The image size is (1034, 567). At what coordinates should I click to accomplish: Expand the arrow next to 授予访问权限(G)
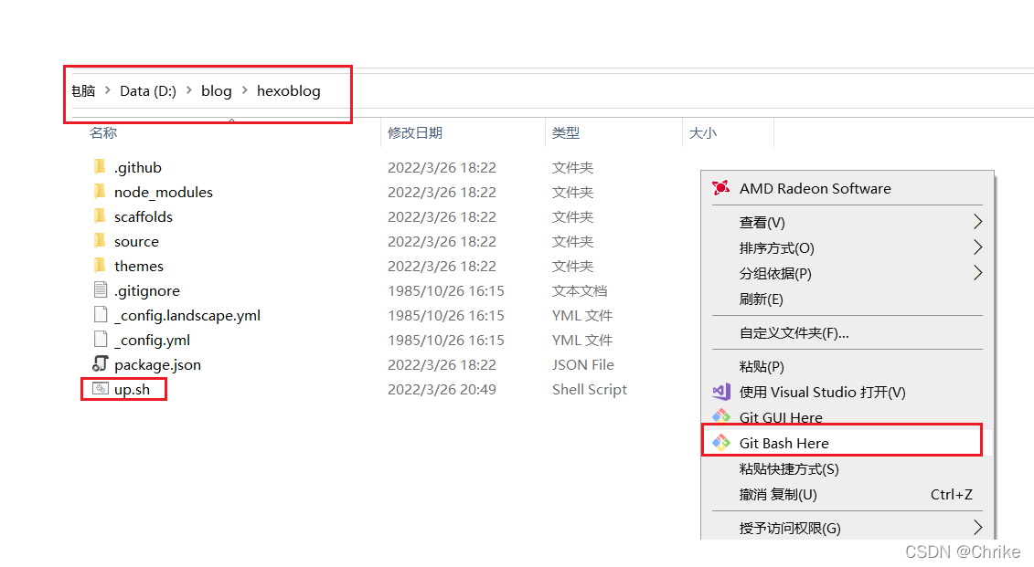click(x=978, y=528)
